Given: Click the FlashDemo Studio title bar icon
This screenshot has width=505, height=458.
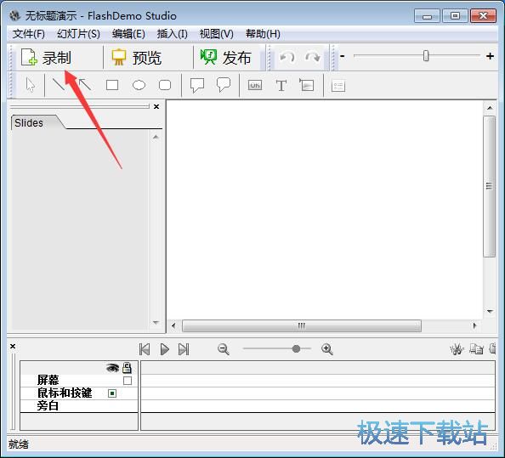Looking at the screenshot, I should 14,15.
